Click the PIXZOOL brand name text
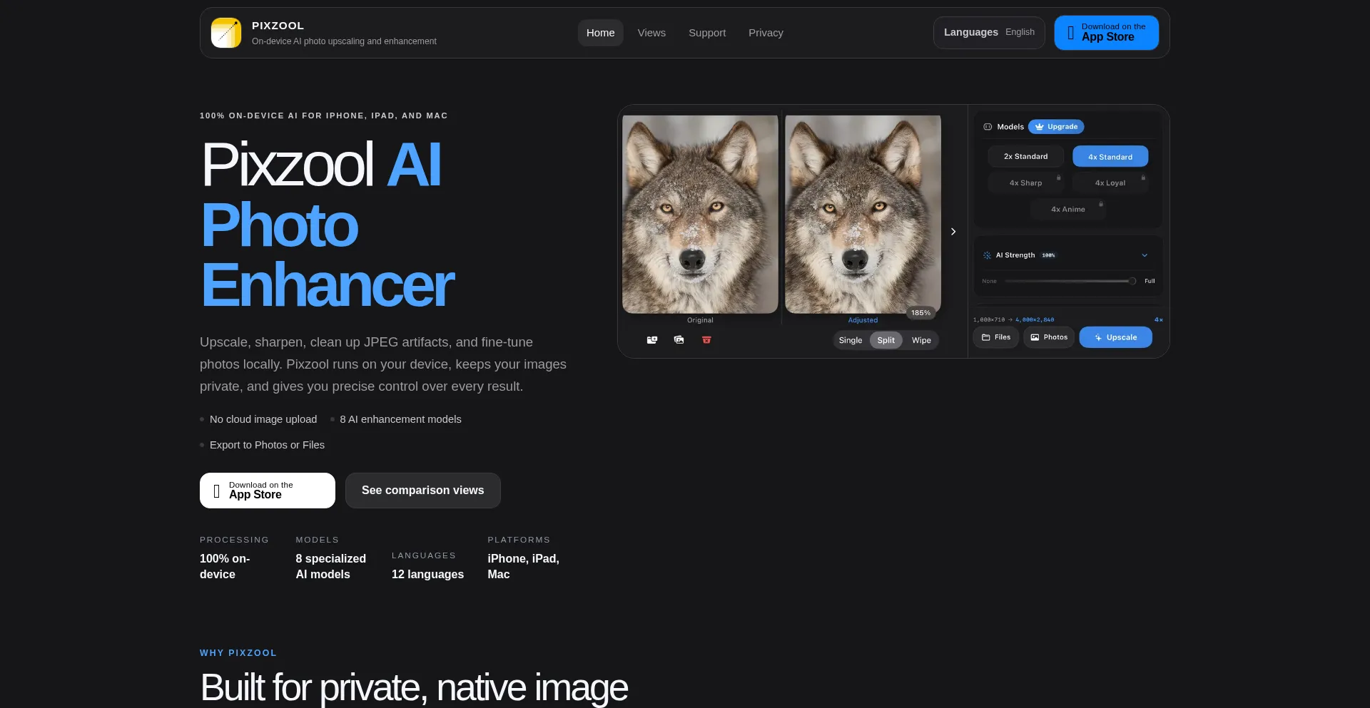The height and width of the screenshot is (708, 1370). (x=278, y=26)
